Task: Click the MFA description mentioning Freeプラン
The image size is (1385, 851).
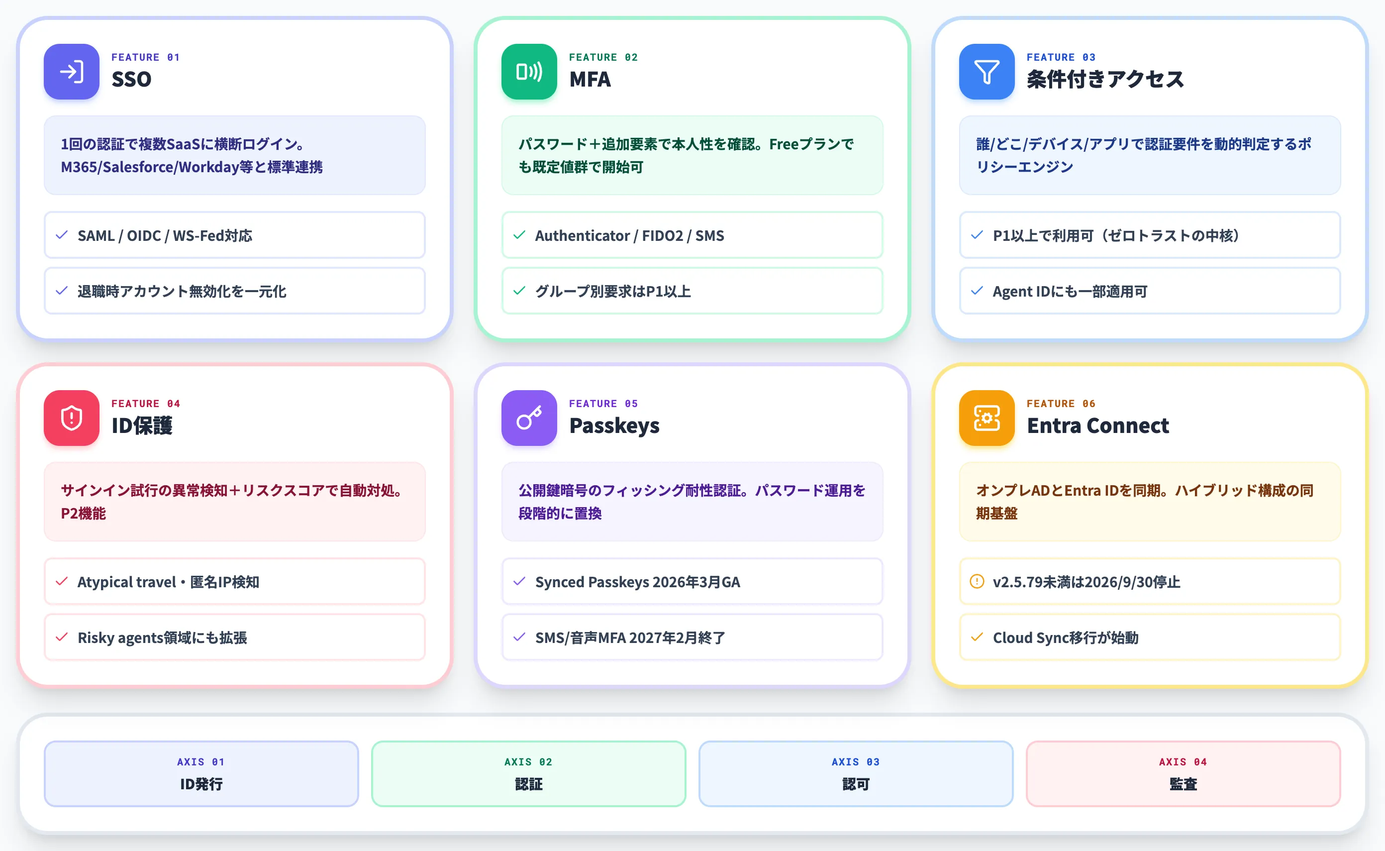Action: point(692,155)
